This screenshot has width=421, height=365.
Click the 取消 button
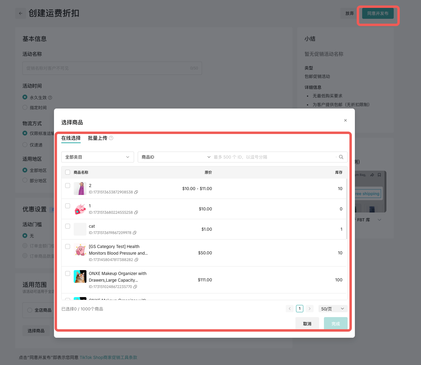(x=307, y=323)
